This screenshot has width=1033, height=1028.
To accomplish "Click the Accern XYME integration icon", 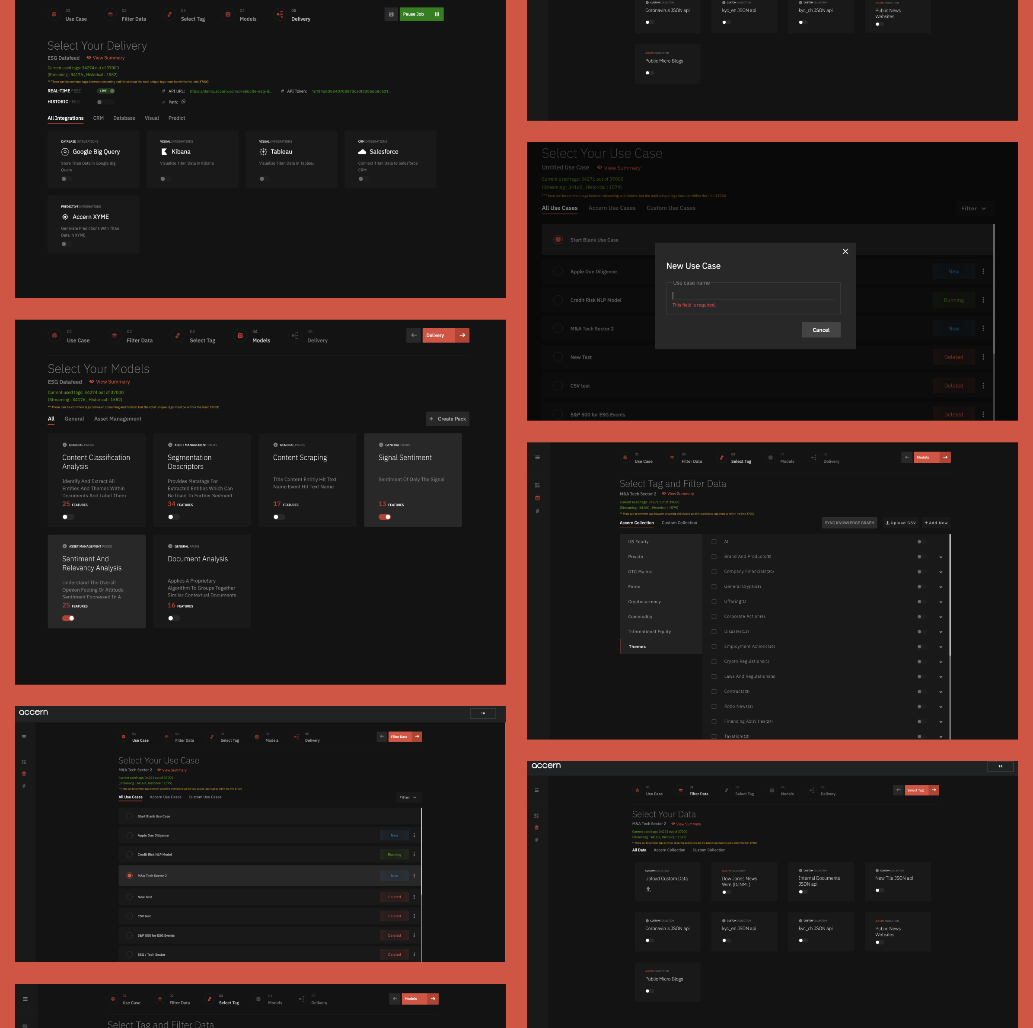I will click(65, 217).
